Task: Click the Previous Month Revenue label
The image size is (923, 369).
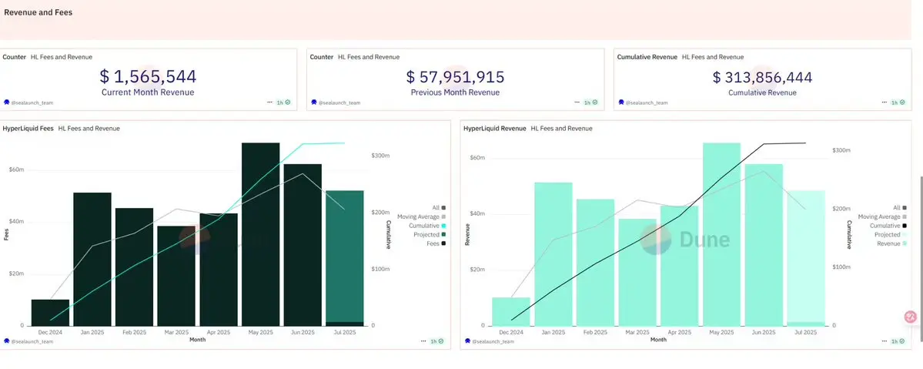Action: point(455,92)
